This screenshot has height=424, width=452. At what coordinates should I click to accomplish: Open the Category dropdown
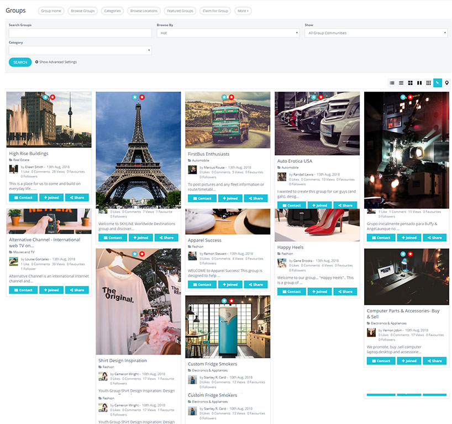click(x=80, y=51)
